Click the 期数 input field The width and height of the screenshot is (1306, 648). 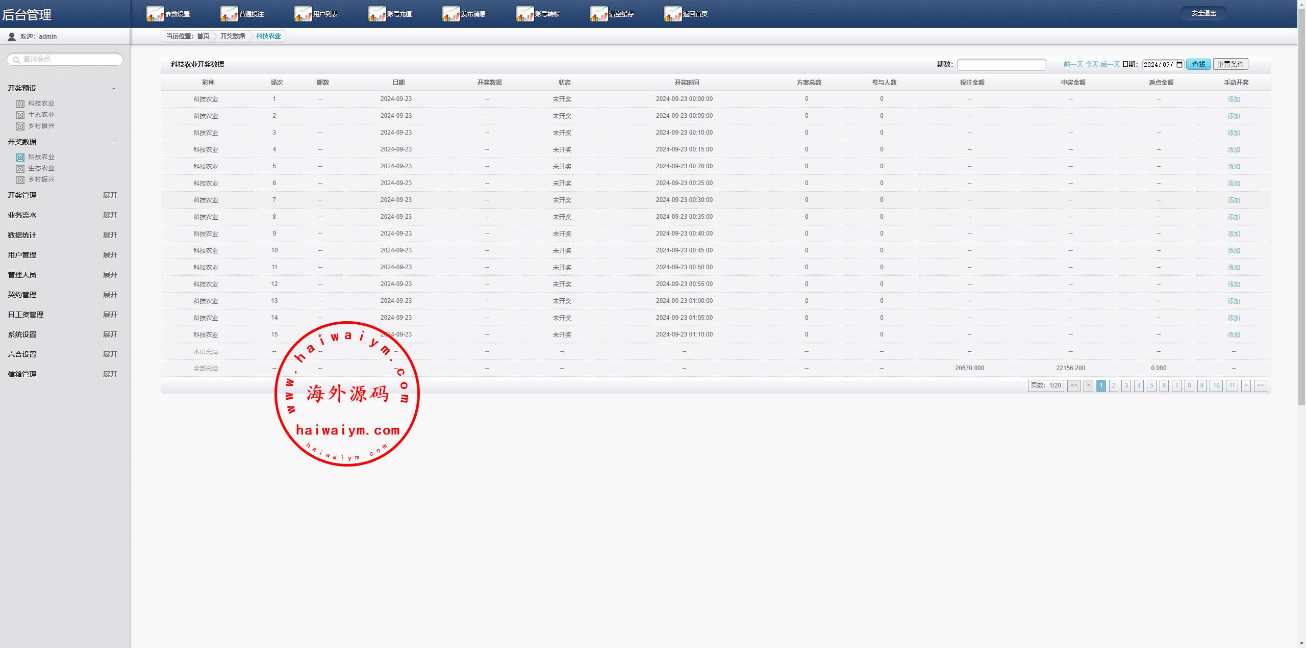pos(1001,65)
